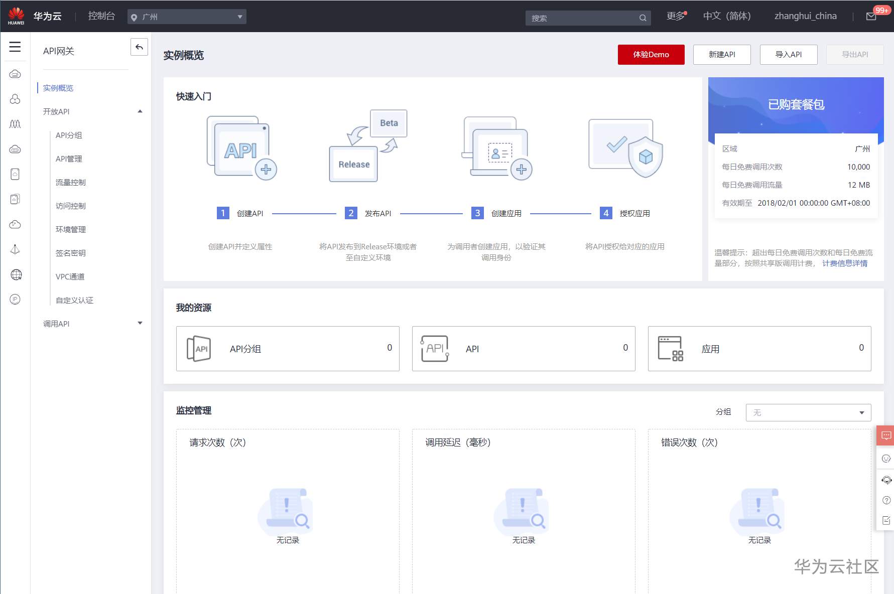This screenshot has width=894, height=594.
Task: Click the edit note icon on the right edge
Action: [x=886, y=520]
